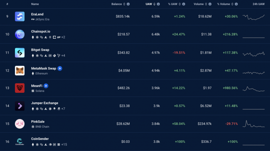Open the MetaMask fox icon
The width and height of the screenshot is (270, 151).
[20, 70]
